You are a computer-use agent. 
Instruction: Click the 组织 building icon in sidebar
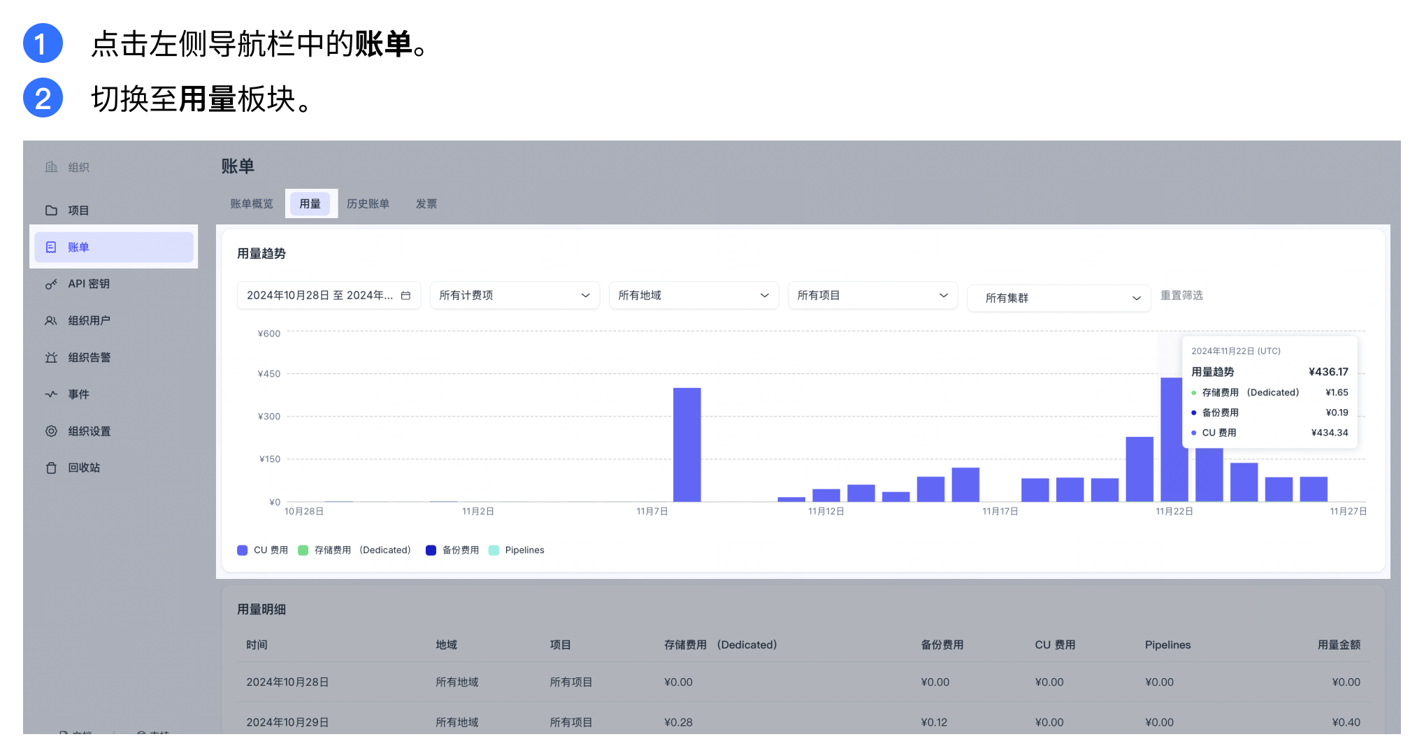coord(51,167)
